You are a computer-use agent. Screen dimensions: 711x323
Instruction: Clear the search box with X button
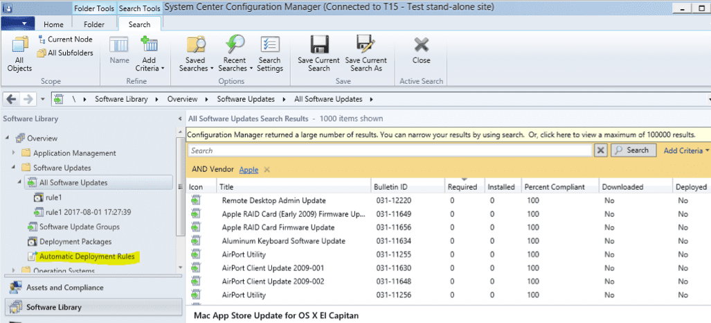coord(600,150)
